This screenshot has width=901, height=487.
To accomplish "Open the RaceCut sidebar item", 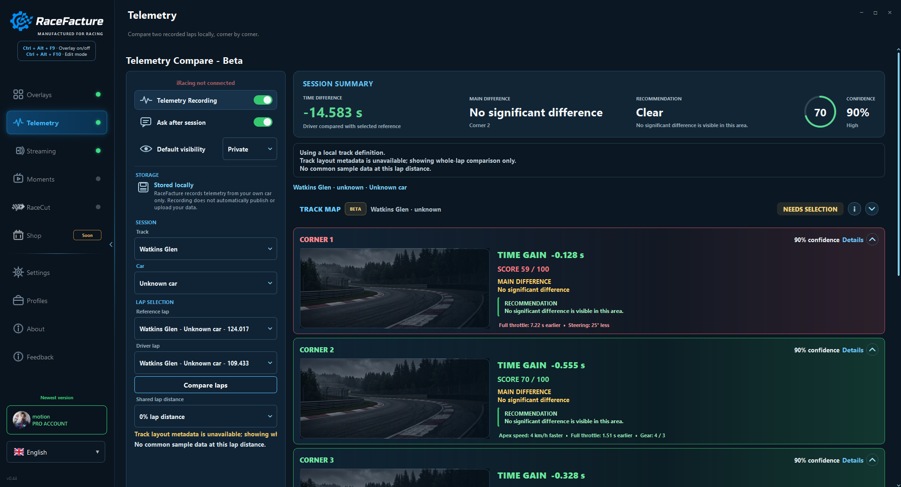I will (57, 207).
